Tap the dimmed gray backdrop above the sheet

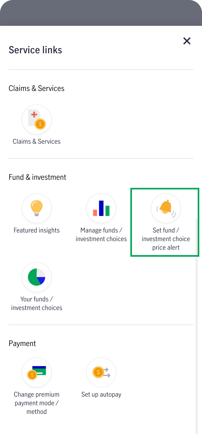[x=101, y=13]
